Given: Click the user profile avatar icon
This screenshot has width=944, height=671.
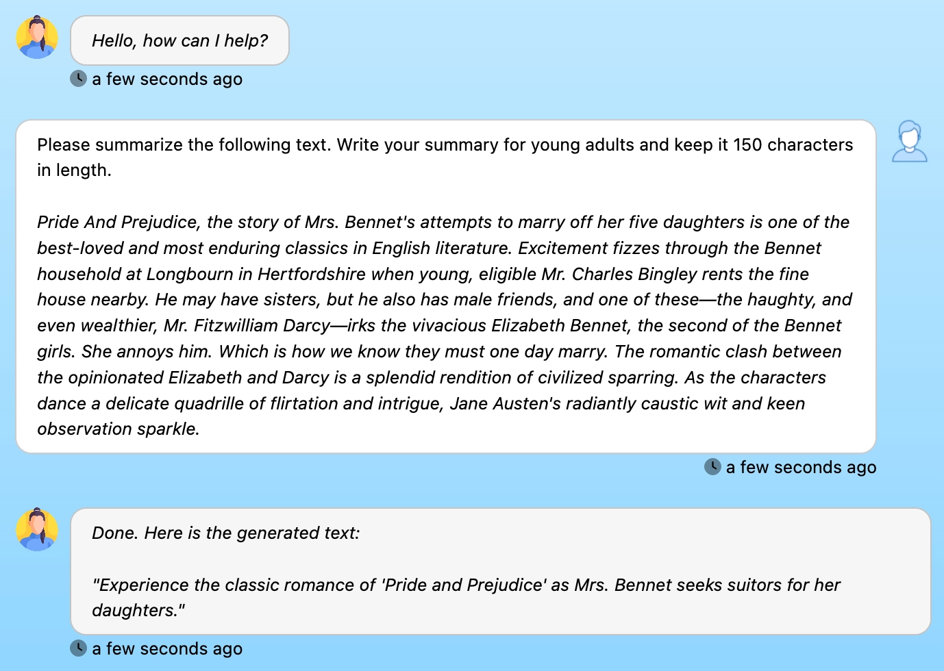Looking at the screenshot, I should pos(909,142).
